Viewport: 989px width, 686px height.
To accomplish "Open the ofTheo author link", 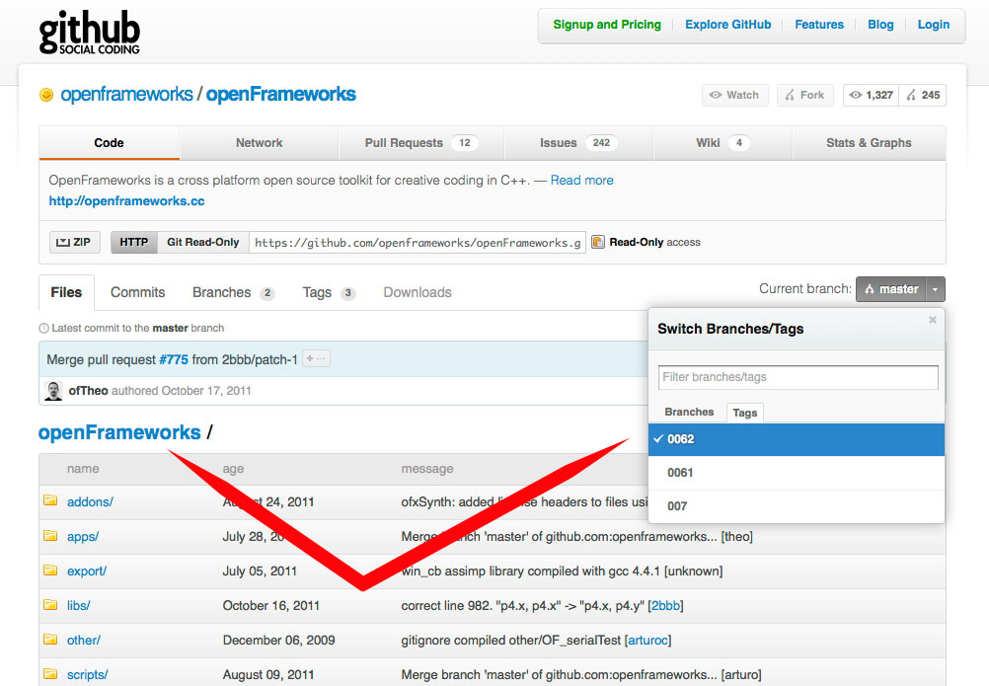I will pyautogui.click(x=88, y=391).
